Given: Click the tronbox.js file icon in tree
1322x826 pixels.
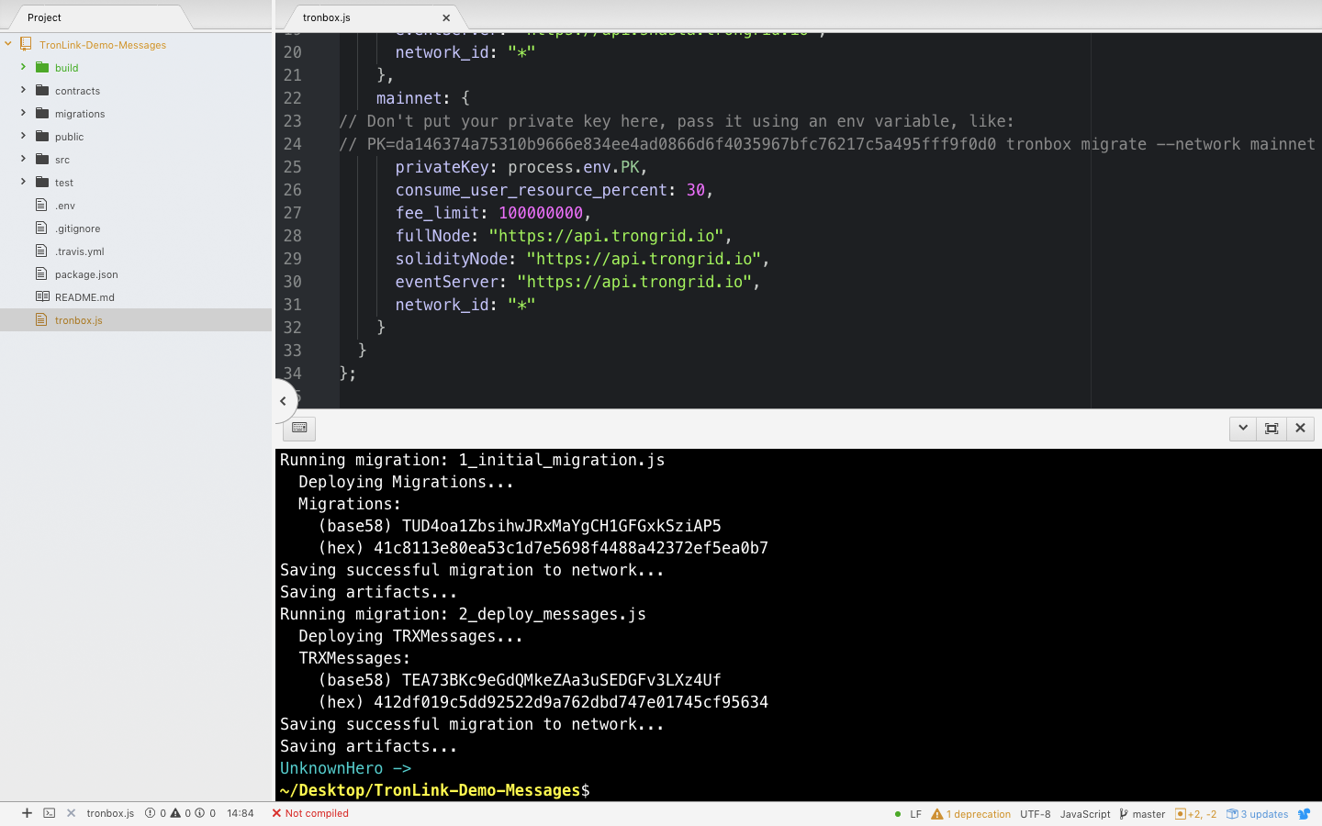Looking at the screenshot, I should (41, 319).
